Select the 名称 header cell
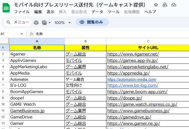Image resolution: width=189 pixels, height=129 pixels. [37, 48]
